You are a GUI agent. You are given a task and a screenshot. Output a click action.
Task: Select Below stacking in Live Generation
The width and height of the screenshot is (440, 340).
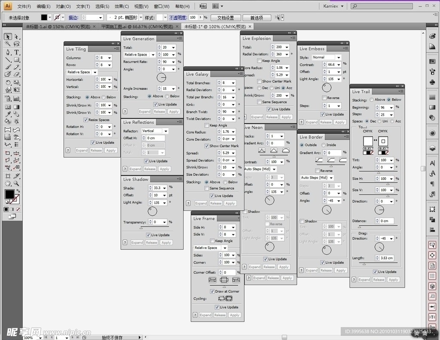click(168, 97)
